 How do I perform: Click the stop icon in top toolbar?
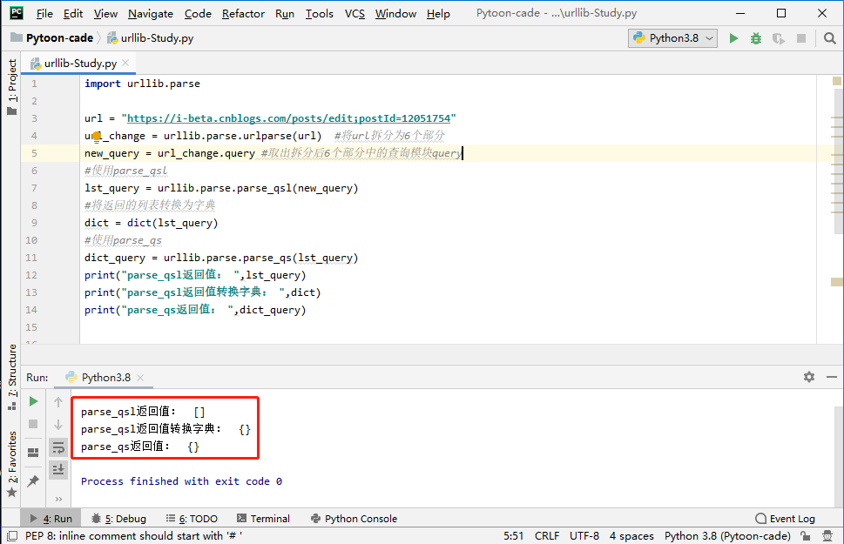click(801, 38)
